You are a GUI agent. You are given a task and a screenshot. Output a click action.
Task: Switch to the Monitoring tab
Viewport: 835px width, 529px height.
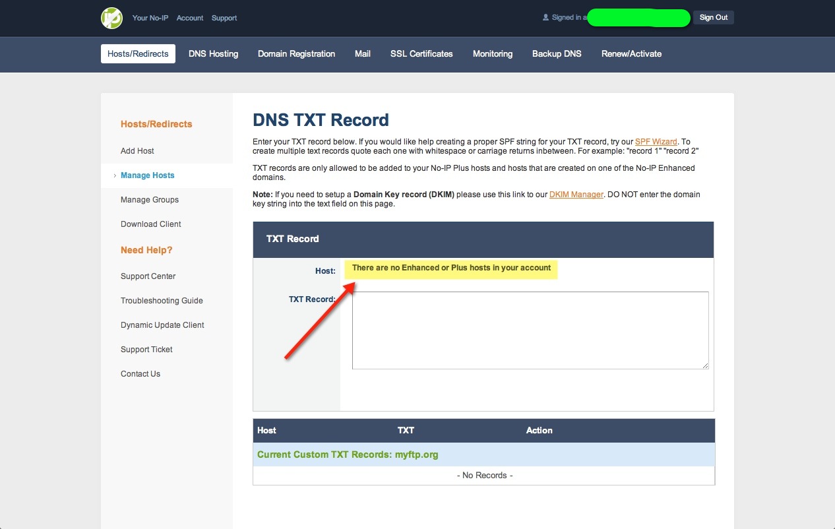point(493,54)
